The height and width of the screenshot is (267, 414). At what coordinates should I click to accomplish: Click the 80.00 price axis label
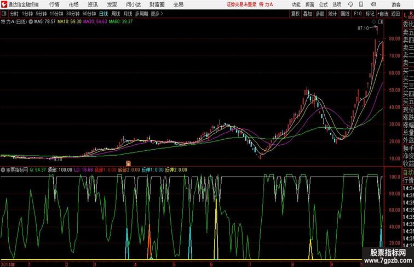click(x=394, y=38)
